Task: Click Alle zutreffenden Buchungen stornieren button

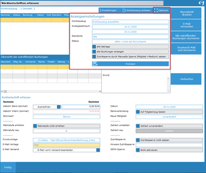Action: coord(186,37)
